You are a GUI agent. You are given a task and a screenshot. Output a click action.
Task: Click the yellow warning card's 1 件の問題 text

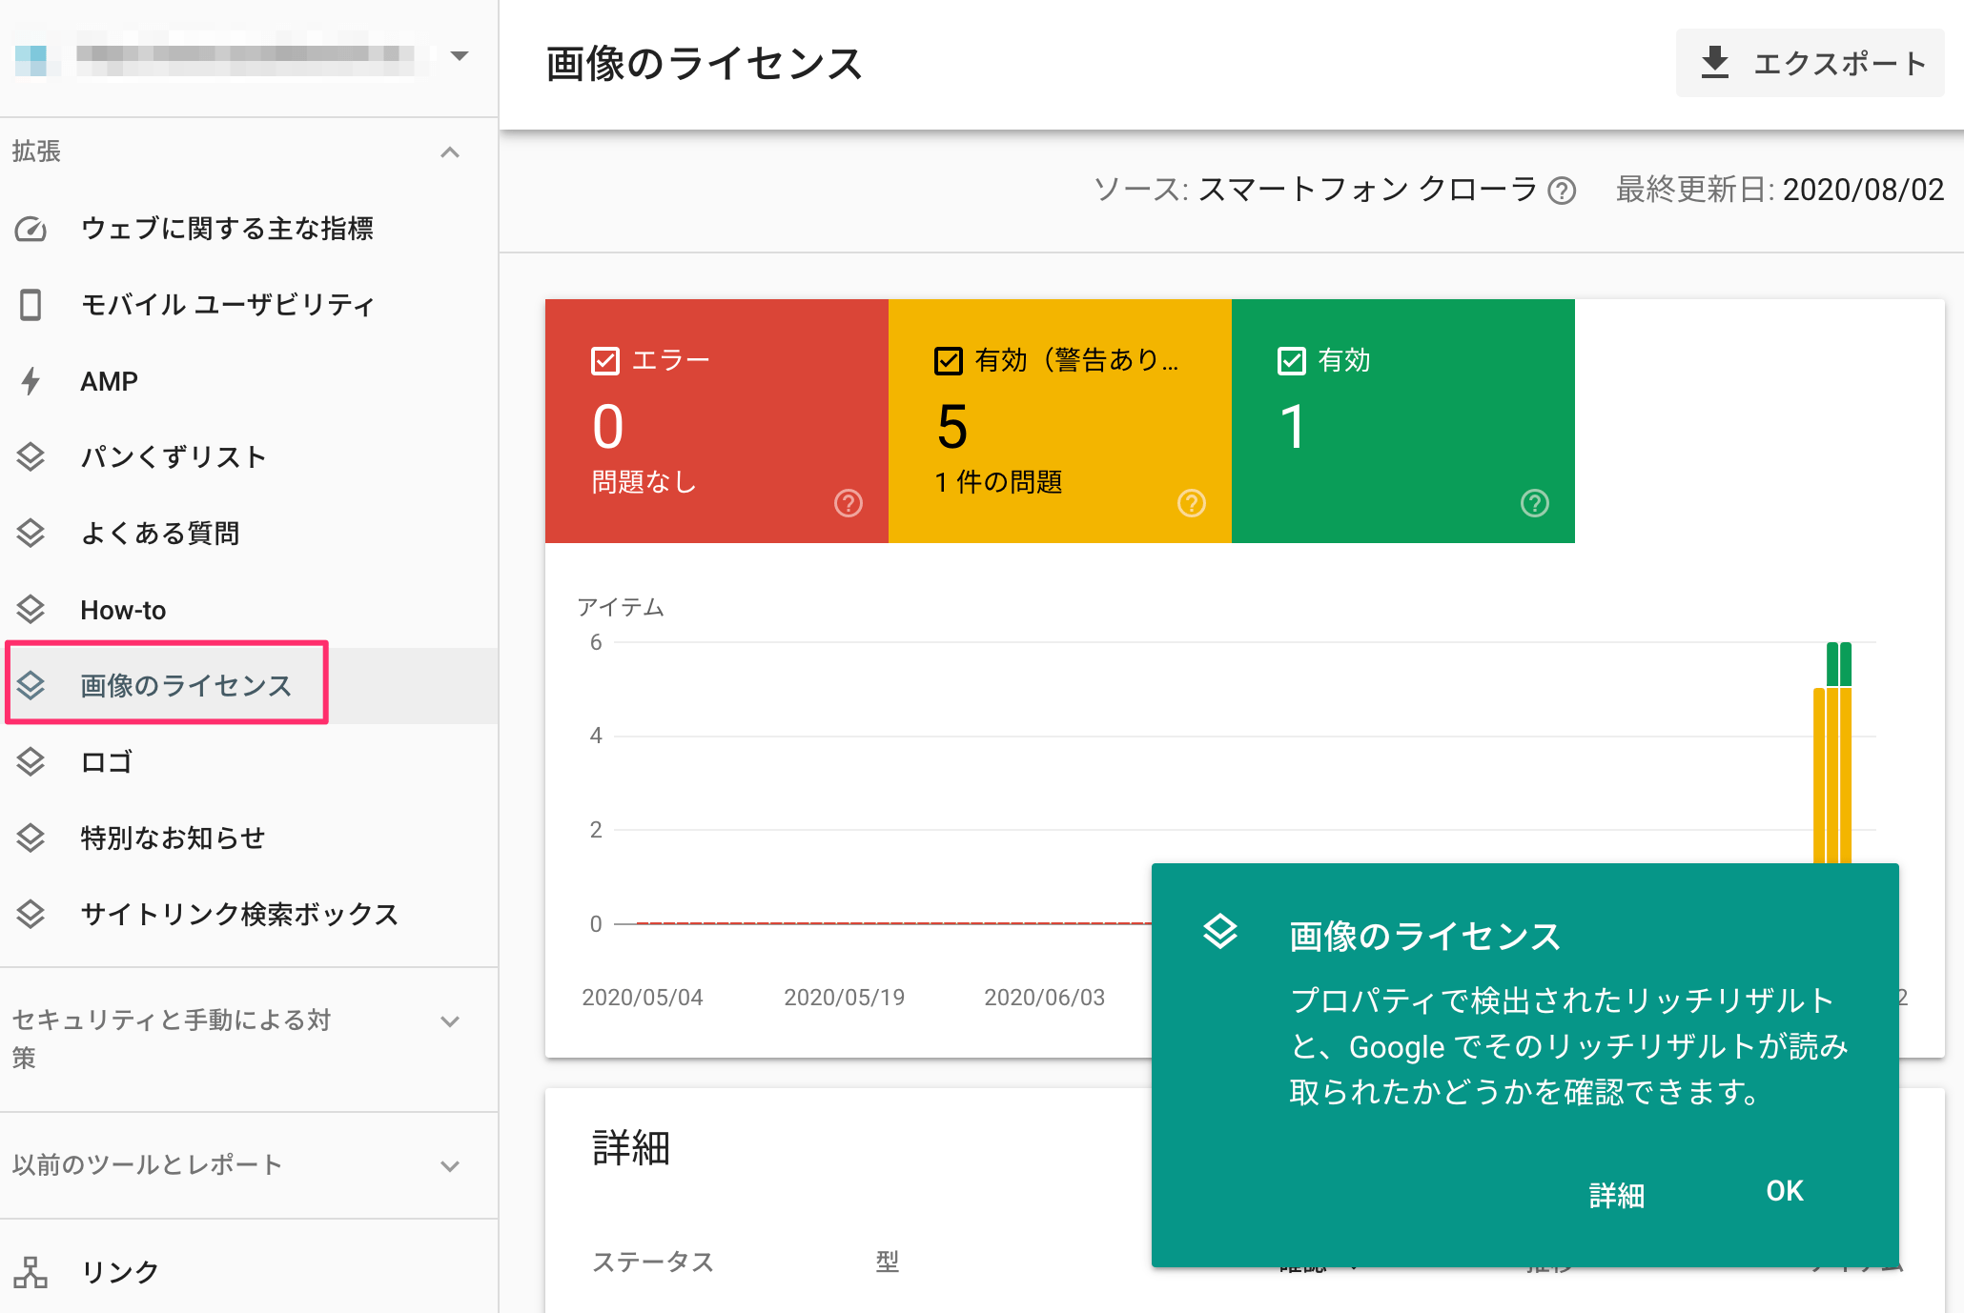point(998,482)
